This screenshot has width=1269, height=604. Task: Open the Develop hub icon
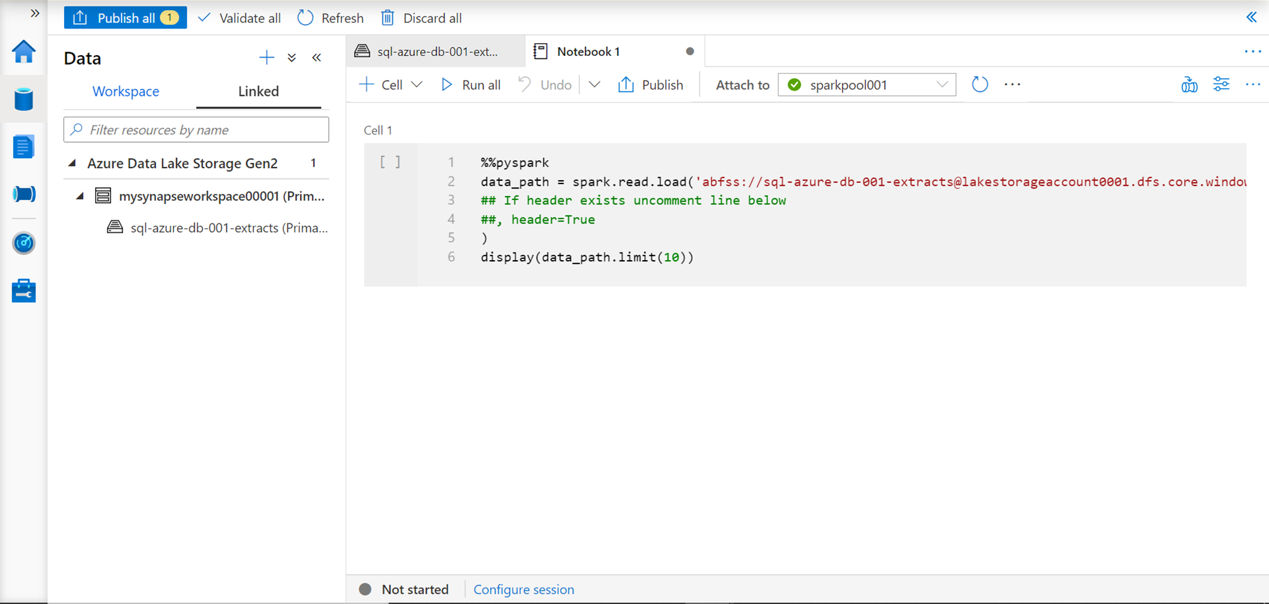click(x=23, y=147)
